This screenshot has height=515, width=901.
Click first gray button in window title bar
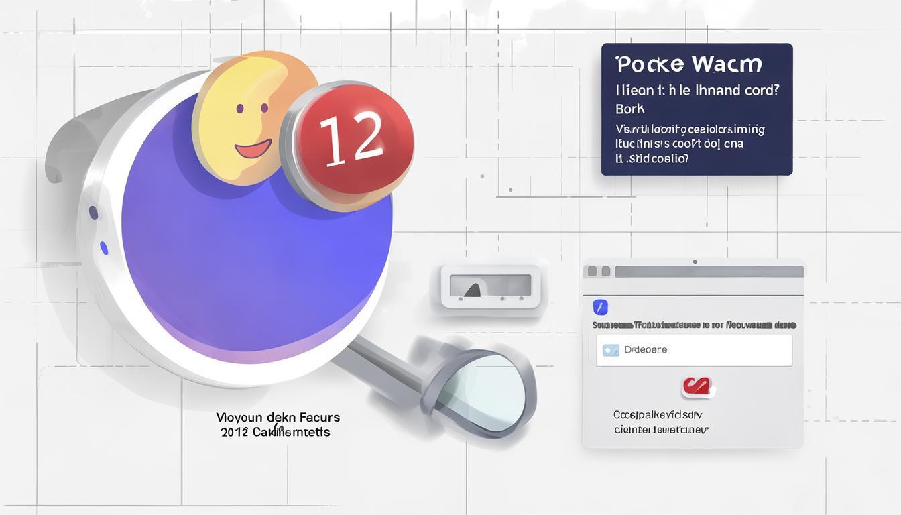pyautogui.click(x=592, y=271)
